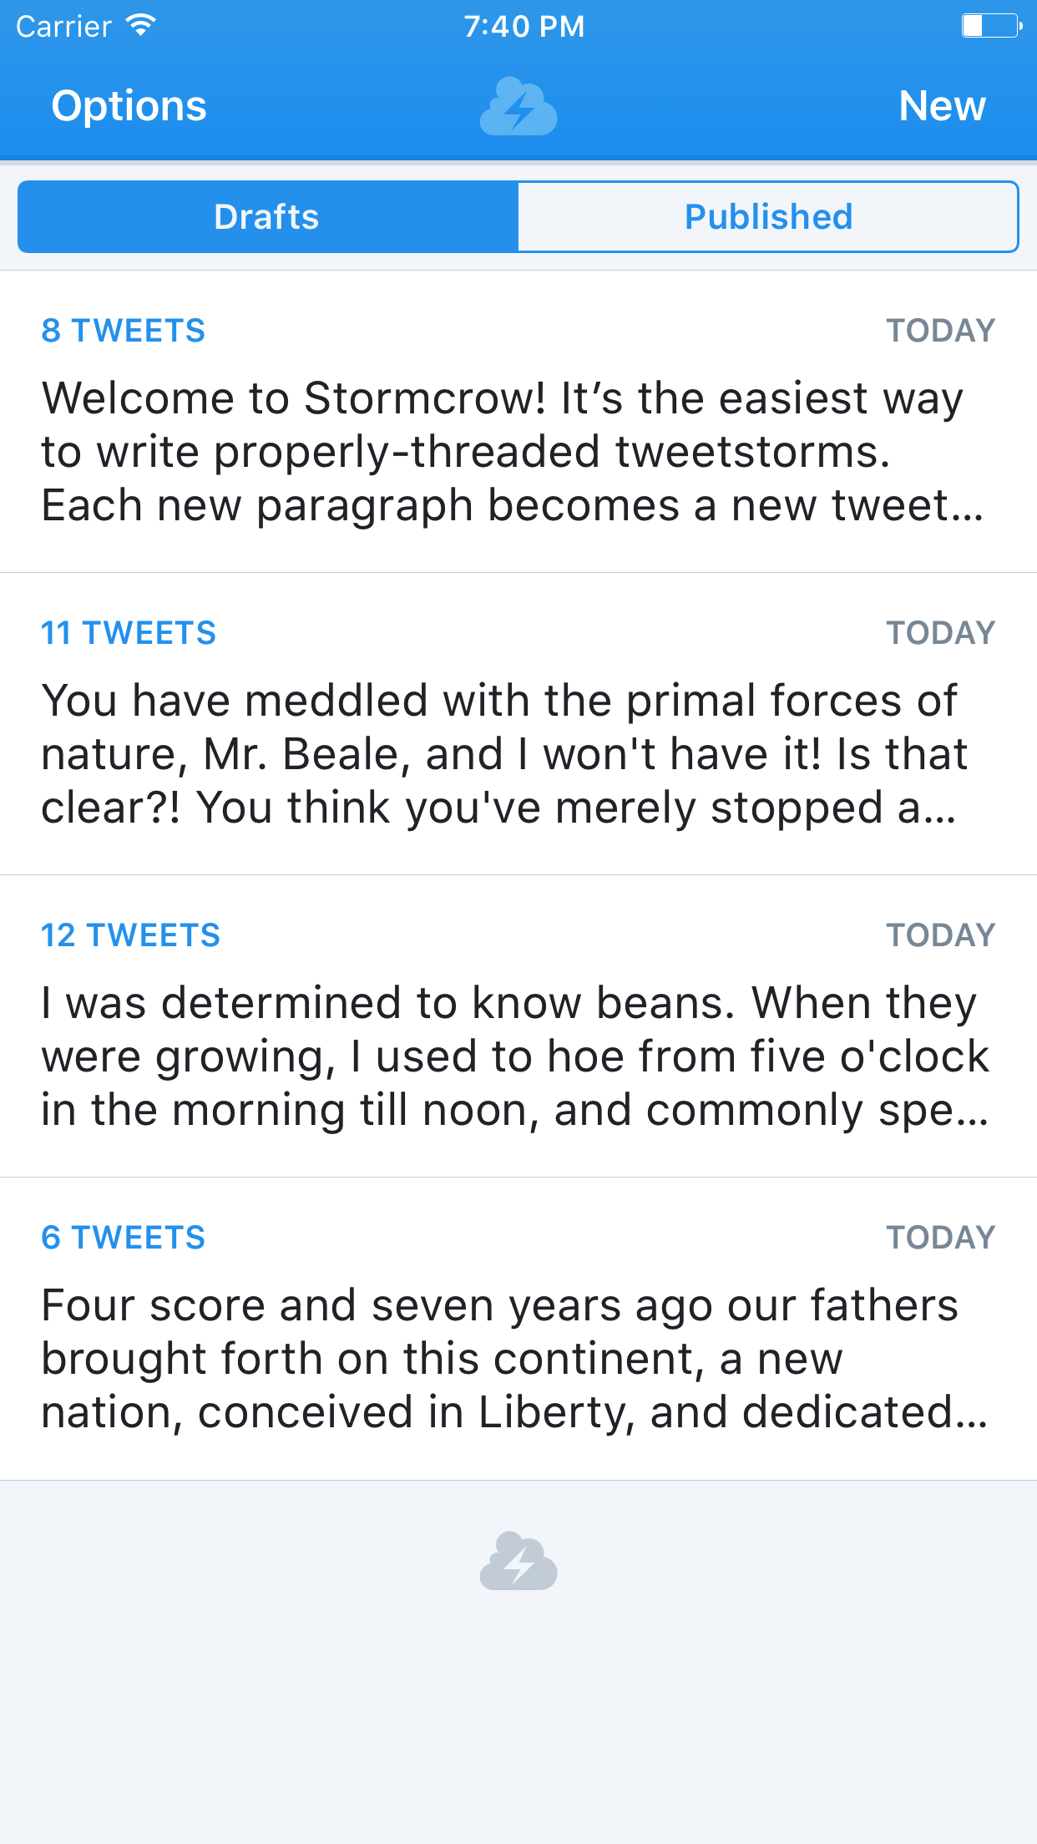This screenshot has height=1844, width=1037.
Task: Create a New tweetstorm
Action: (942, 106)
